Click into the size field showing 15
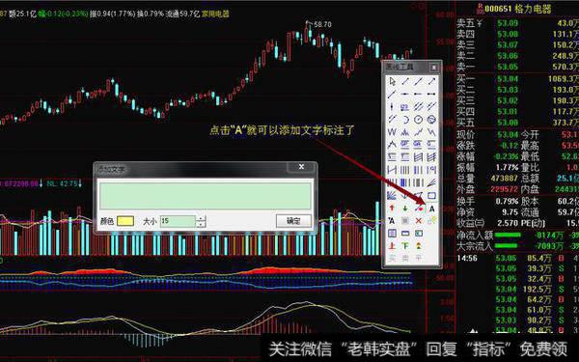This screenshot has width=579, height=362. (178, 221)
